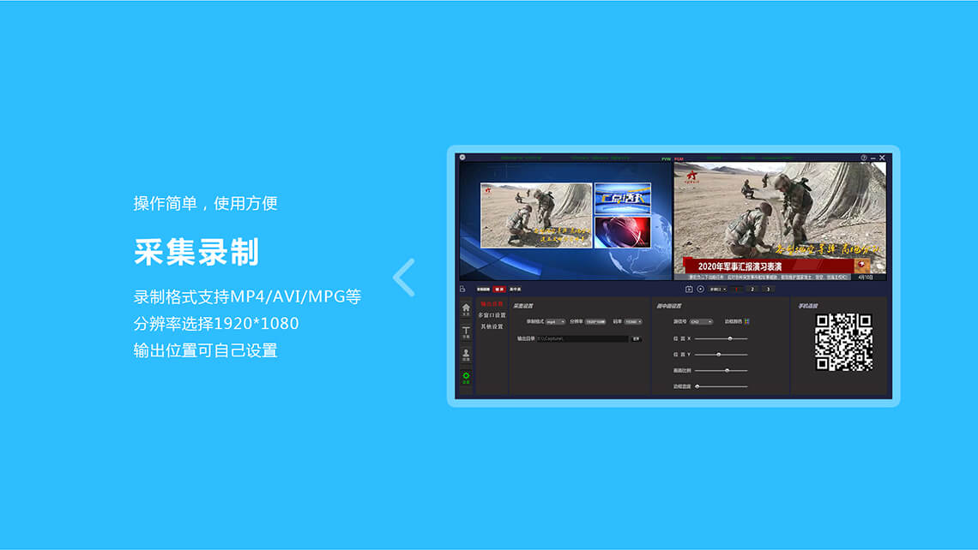
Task: Click the 操作简单，使用方便 text line
Action: point(205,203)
